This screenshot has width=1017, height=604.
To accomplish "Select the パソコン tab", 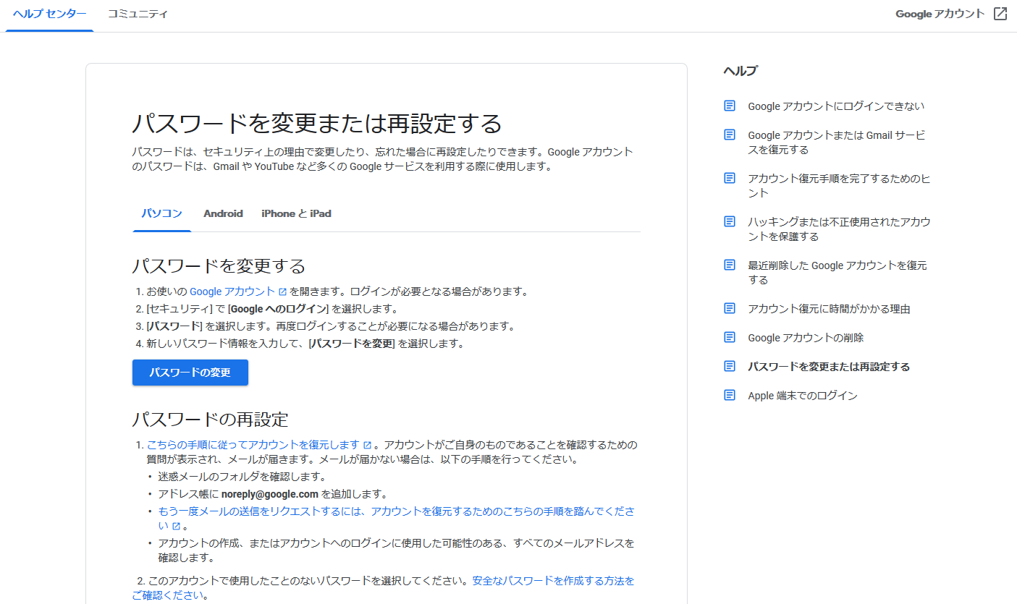I will [x=161, y=213].
